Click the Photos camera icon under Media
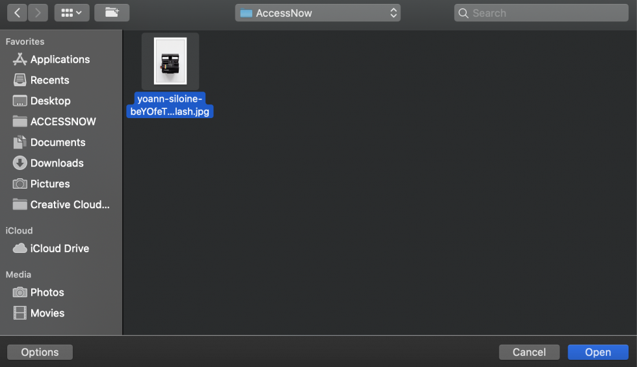 coord(19,292)
